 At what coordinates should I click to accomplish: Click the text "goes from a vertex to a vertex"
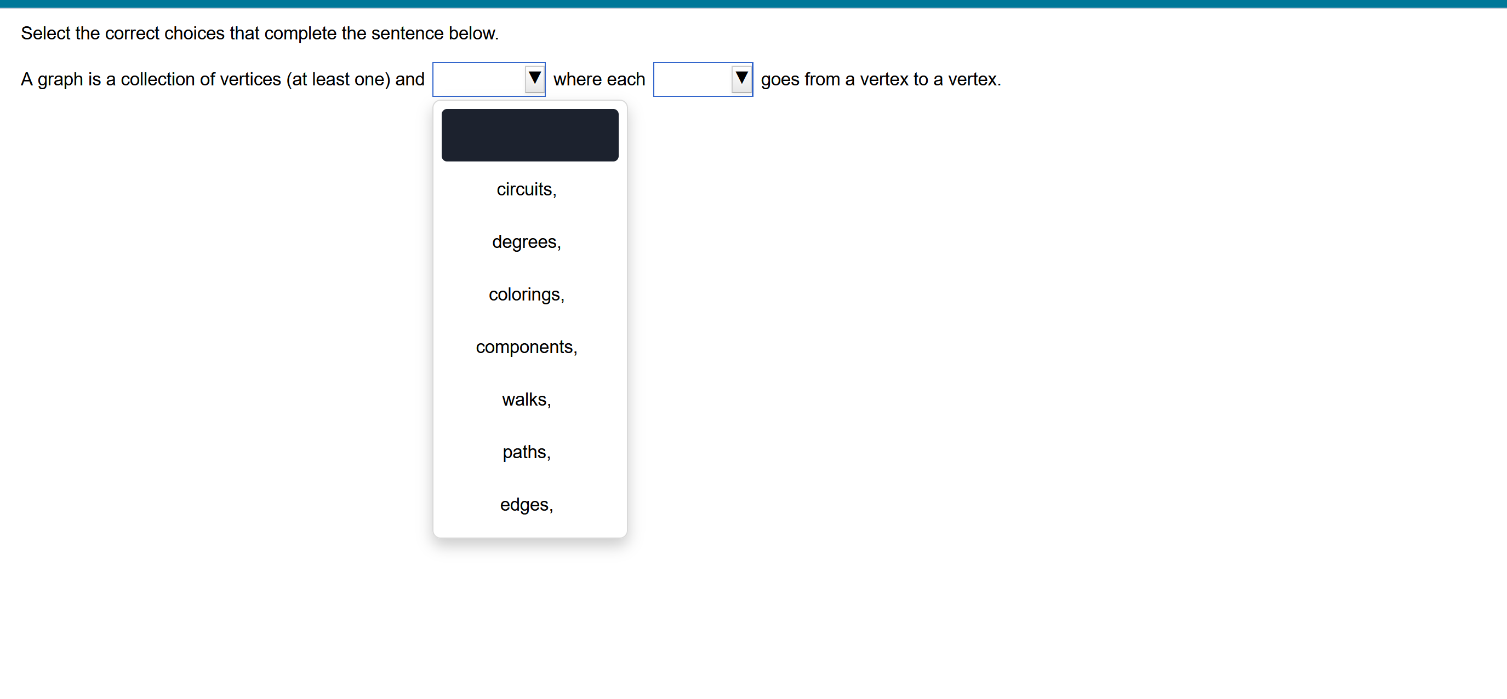click(x=880, y=79)
